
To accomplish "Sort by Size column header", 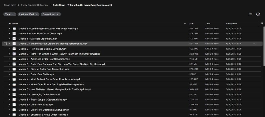I will click(191, 24).
